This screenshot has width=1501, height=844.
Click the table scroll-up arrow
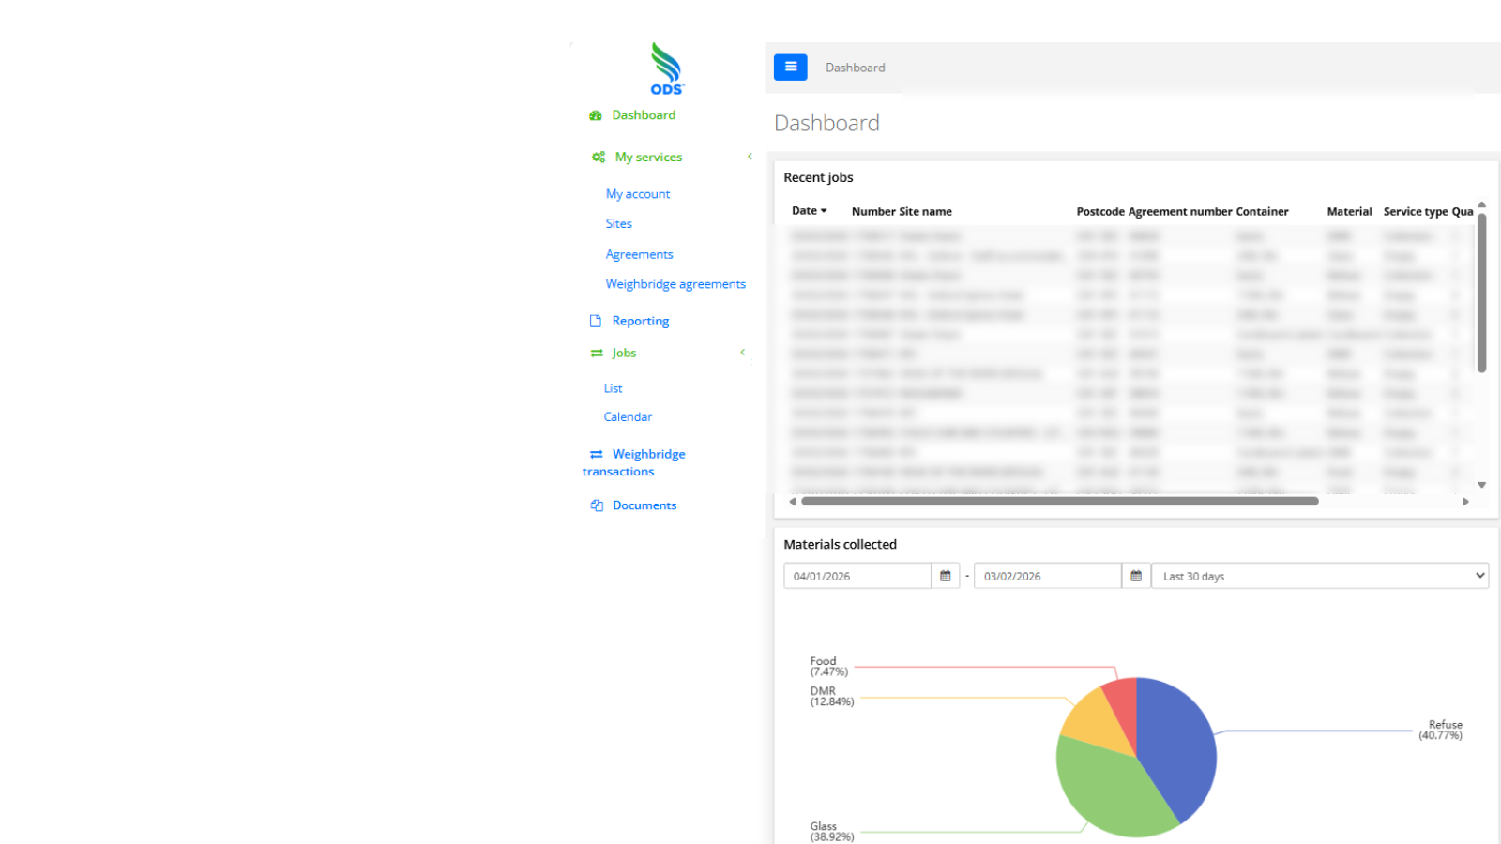pos(1482,204)
